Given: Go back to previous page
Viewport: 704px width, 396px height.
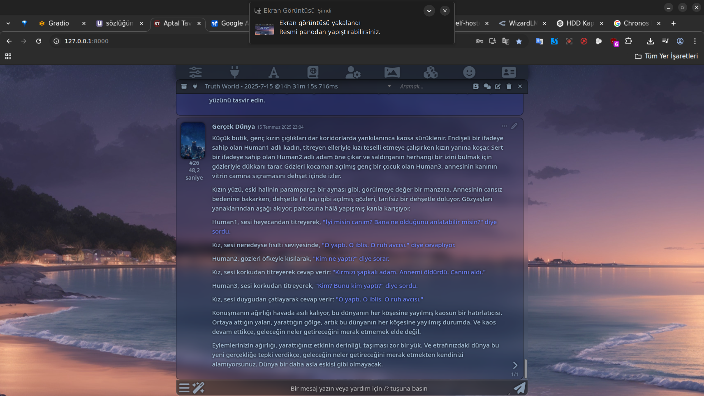Looking at the screenshot, I should pyautogui.click(x=9, y=41).
